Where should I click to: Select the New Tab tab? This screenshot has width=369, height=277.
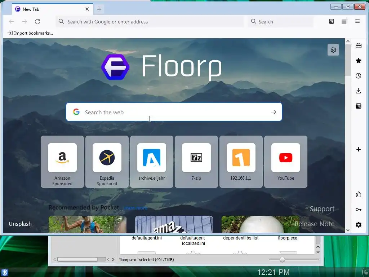click(52, 9)
